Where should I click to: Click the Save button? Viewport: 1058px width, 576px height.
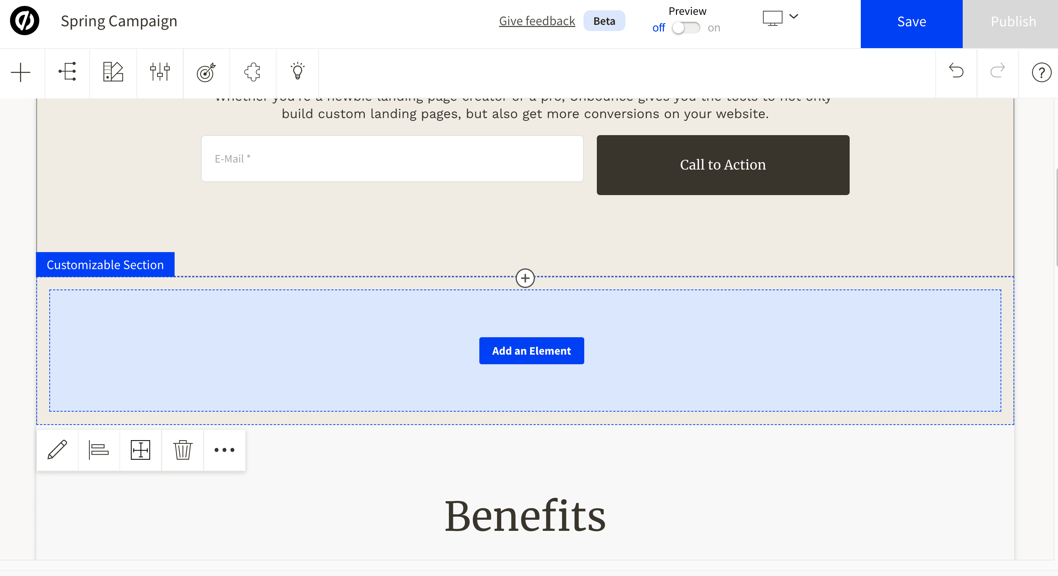[911, 22]
